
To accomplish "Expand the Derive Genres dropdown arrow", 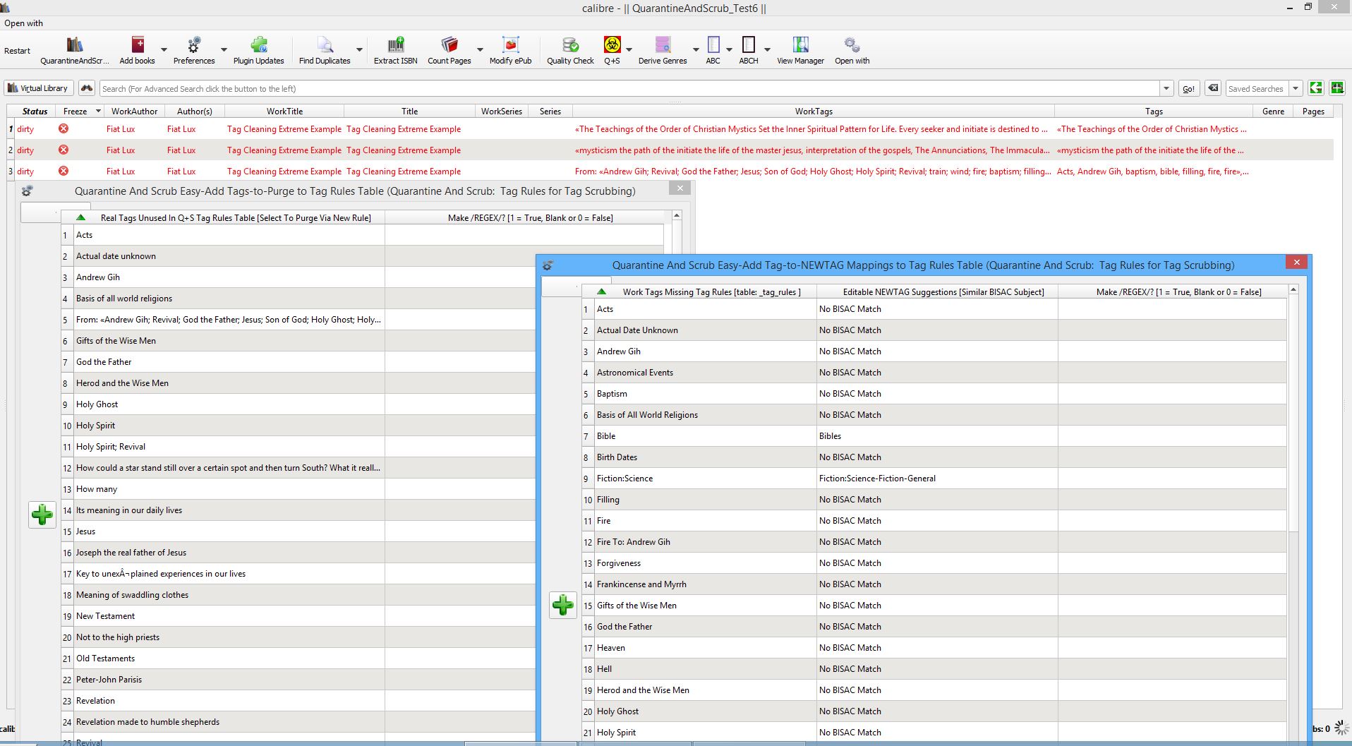I will 696,50.
